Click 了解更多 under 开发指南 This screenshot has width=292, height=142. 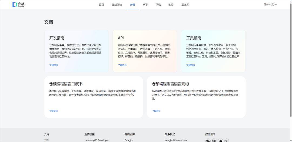(54, 65)
